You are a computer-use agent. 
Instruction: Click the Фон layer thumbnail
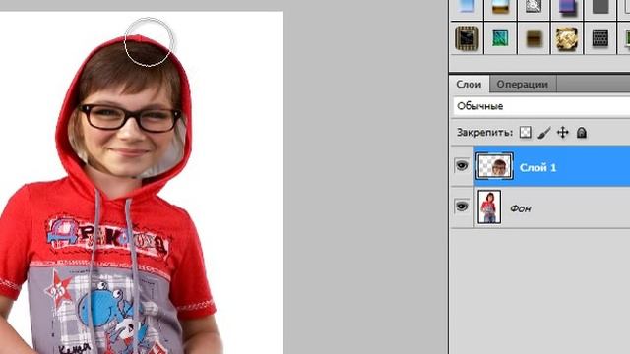pyautogui.click(x=489, y=207)
